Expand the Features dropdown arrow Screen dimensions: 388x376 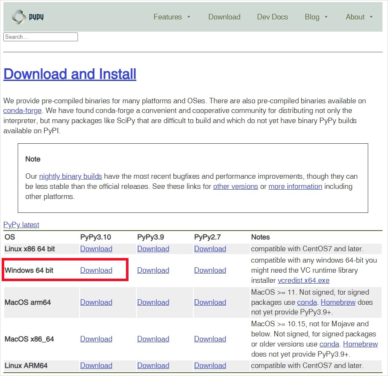pyautogui.click(x=189, y=17)
